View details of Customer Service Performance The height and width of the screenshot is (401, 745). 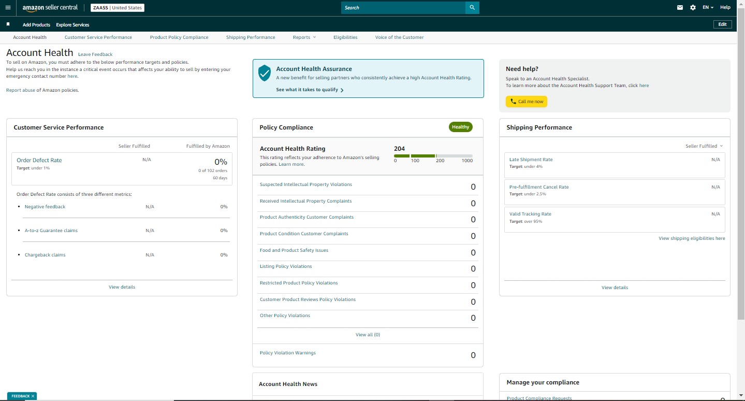point(122,287)
